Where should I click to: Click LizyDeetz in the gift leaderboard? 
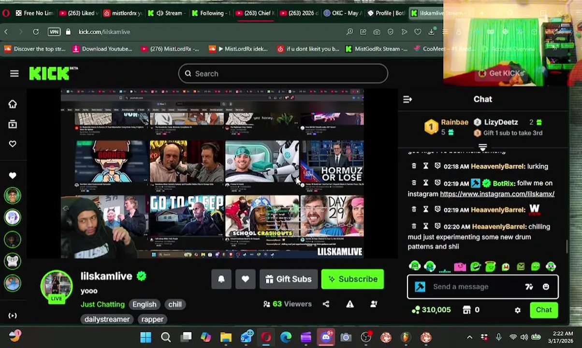coord(501,122)
